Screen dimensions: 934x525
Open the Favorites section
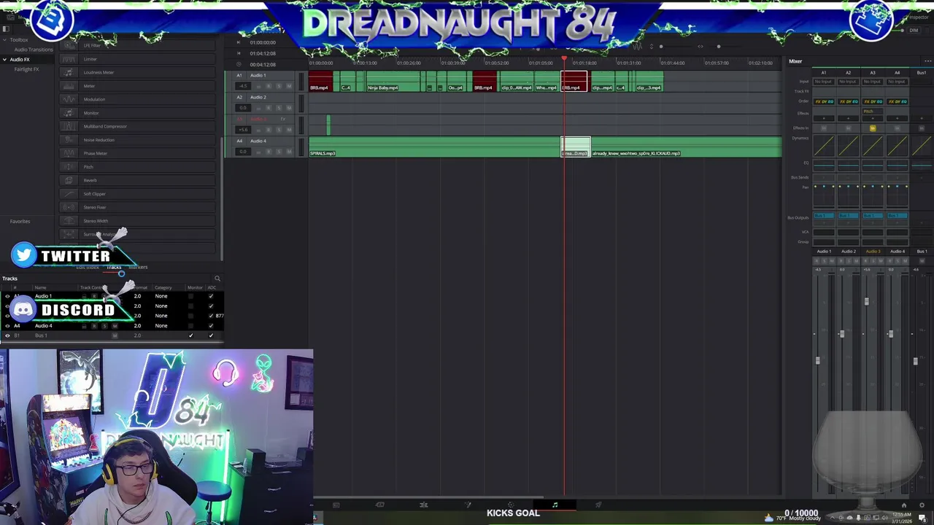coord(20,221)
